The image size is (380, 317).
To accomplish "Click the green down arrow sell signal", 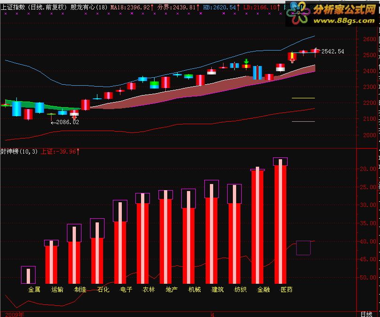I will (x=246, y=61).
